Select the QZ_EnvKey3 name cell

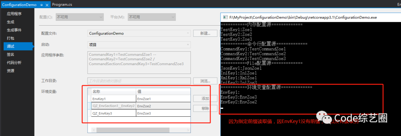tap(114, 113)
